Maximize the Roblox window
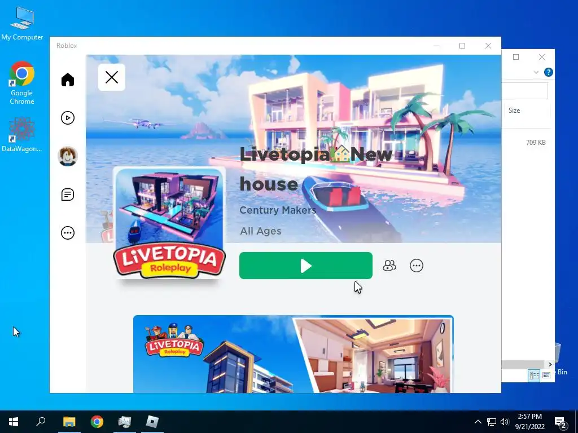Viewport: 578px width, 433px height. coord(462,46)
